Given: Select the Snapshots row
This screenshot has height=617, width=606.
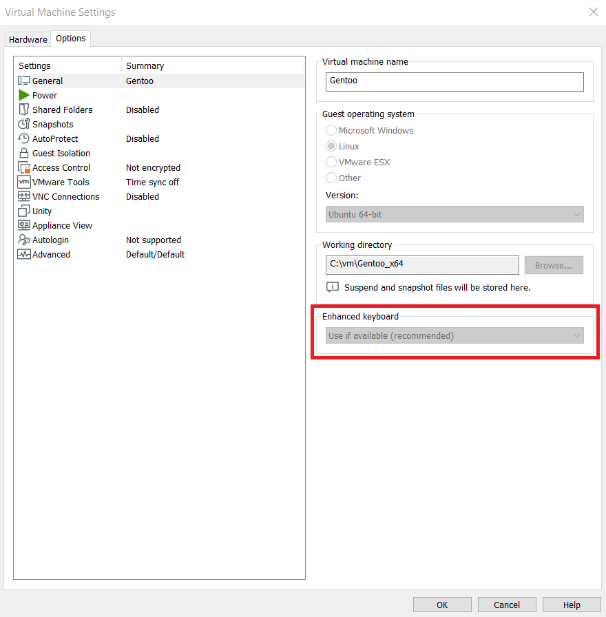Looking at the screenshot, I should (159, 125).
